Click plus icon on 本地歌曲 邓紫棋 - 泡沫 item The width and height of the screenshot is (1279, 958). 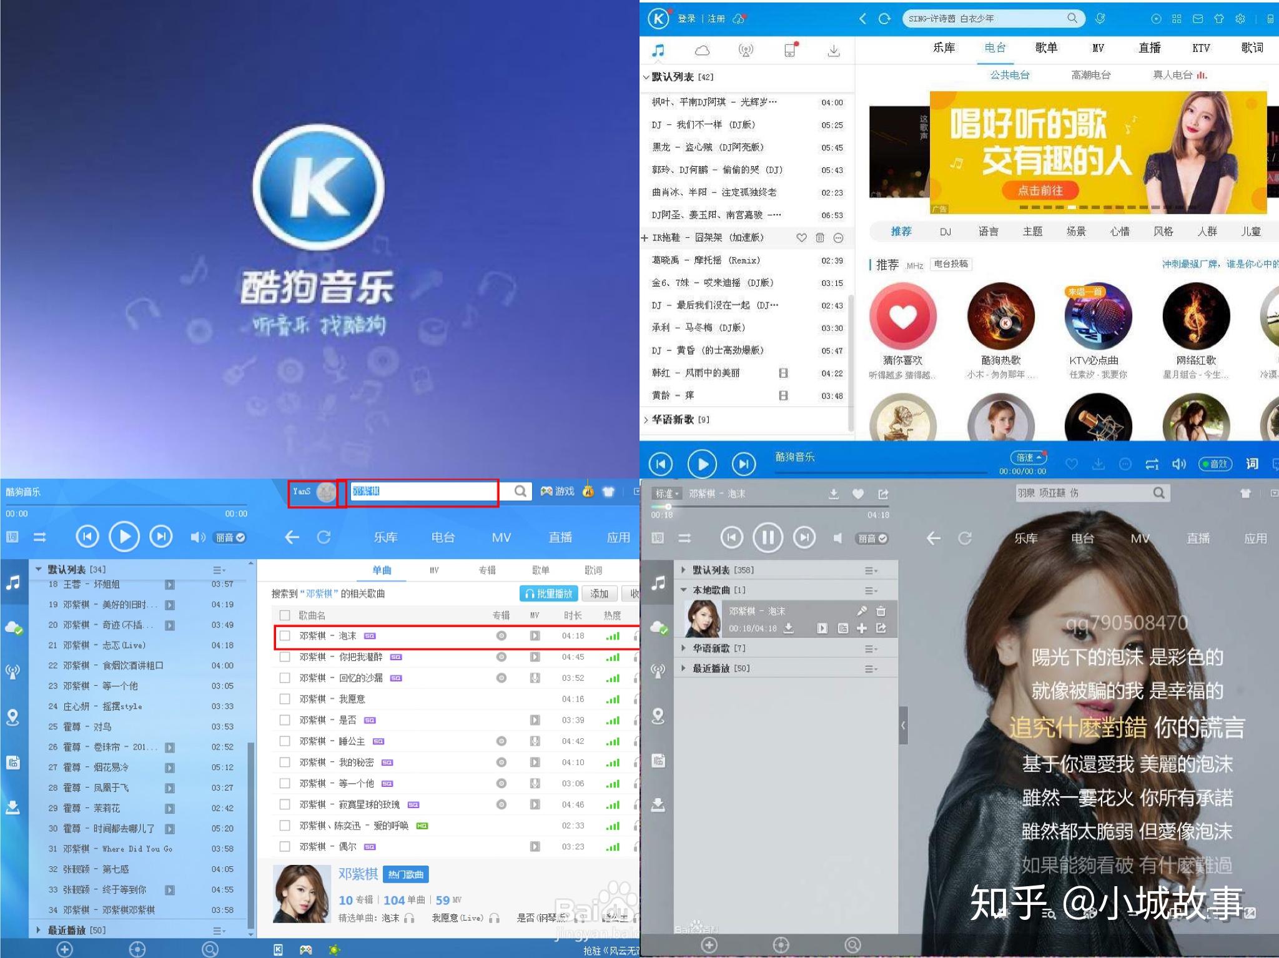click(862, 628)
